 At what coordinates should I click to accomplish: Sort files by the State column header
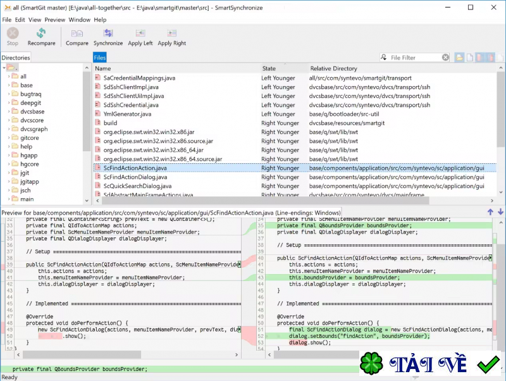click(284, 68)
